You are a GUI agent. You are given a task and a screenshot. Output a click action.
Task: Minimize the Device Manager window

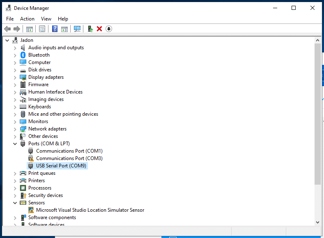275,8
